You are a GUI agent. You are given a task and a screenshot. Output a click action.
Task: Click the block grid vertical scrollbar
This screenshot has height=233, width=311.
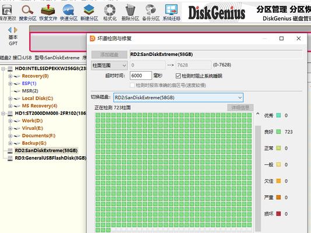(x=258, y=178)
